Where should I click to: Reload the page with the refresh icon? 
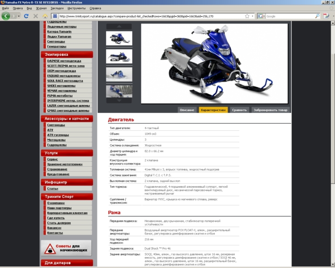click(26, 16)
